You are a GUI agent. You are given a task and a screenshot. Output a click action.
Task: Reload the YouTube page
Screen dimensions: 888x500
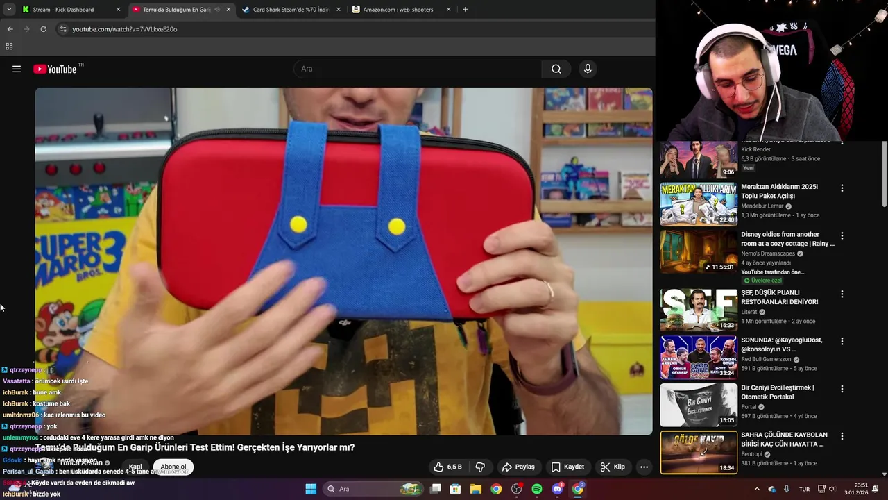tap(43, 29)
